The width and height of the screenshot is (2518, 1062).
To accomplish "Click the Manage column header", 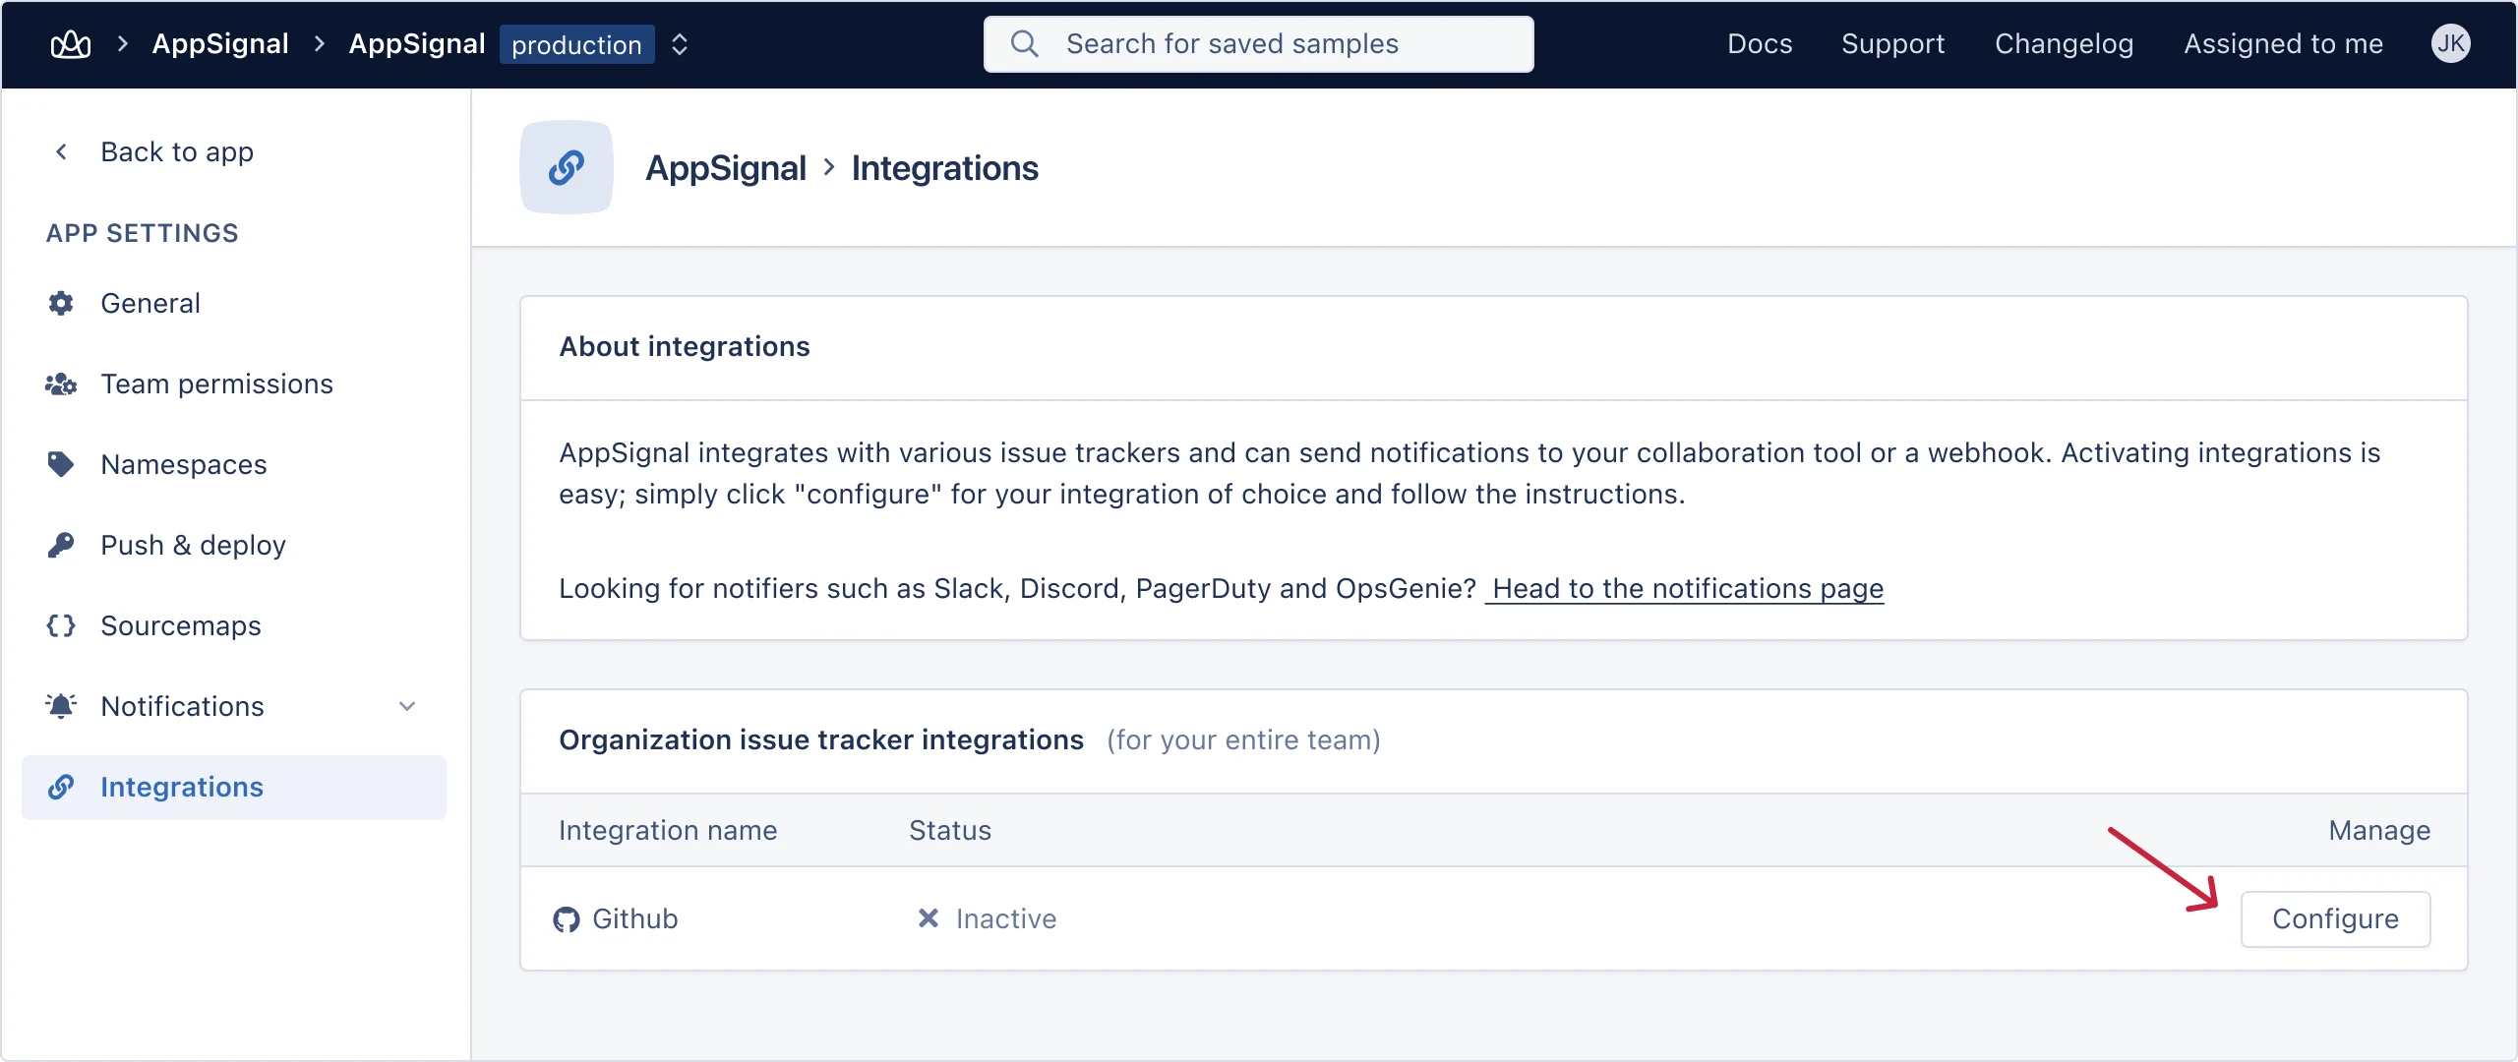I will click(x=2379, y=831).
